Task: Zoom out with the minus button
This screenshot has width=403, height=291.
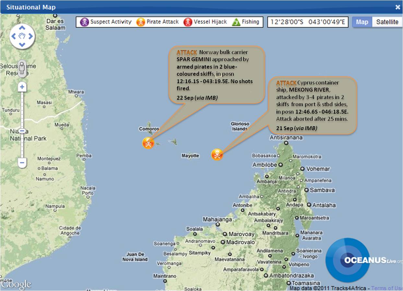Action: pos(22,162)
